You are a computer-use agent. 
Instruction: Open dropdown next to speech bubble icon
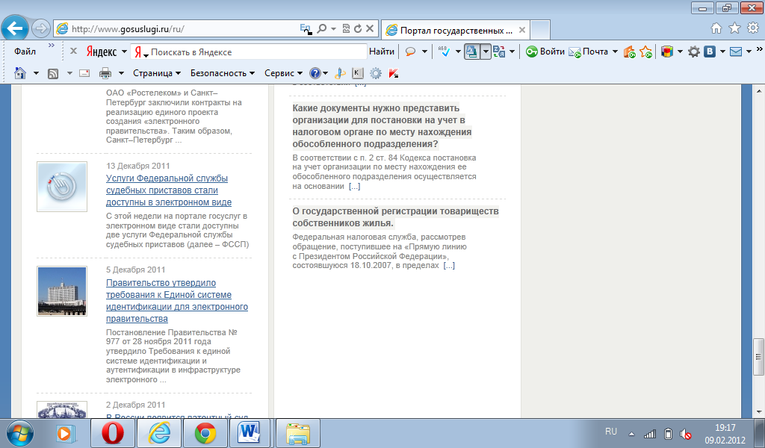coord(424,52)
